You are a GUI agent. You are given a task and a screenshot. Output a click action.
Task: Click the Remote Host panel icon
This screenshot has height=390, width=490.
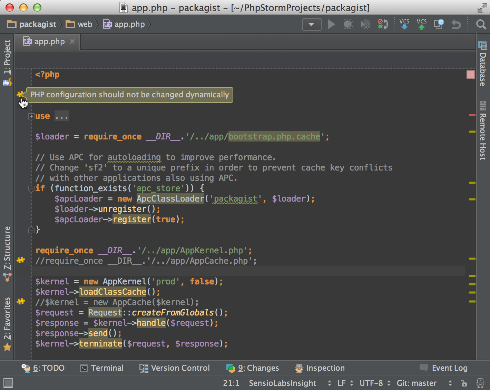click(x=482, y=106)
